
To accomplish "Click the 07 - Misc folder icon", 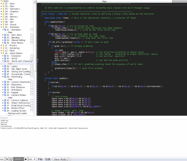I will coord(4,19).
